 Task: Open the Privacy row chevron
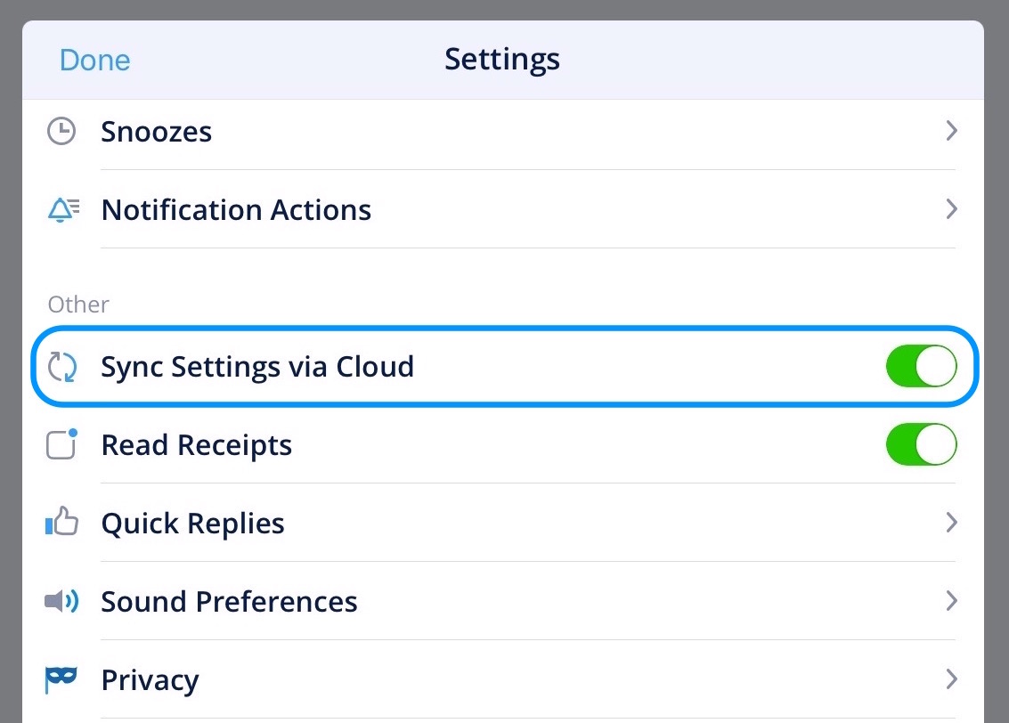tap(951, 680)
